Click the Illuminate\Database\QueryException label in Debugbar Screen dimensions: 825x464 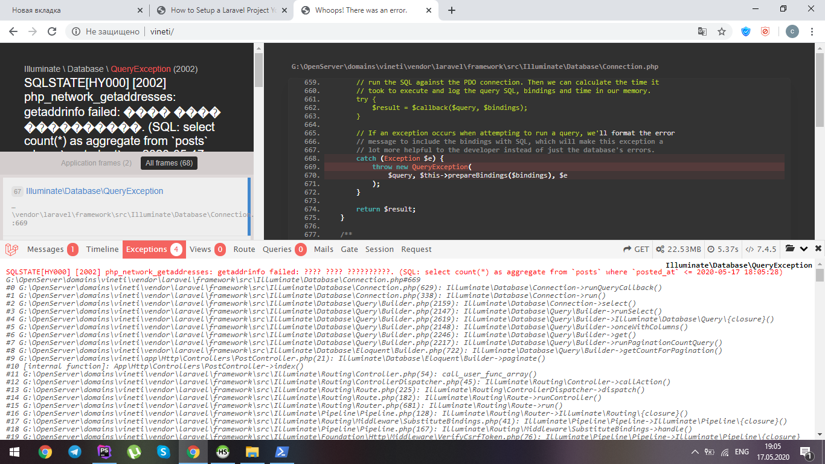pyautogui.click(x=739, y=265)
